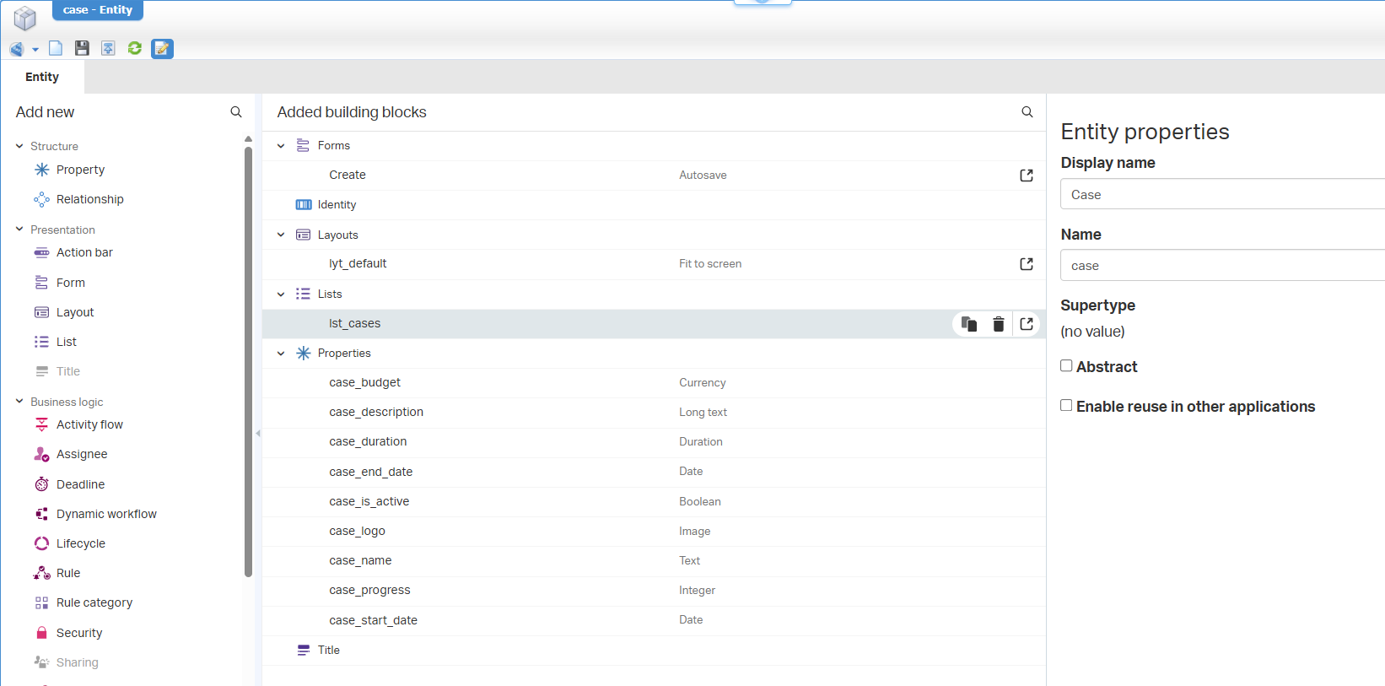Viewport: 1385px width, 686px height.
Task: Collapse the Business logic section
Action: pyautogui.click(x=19, y=402)
